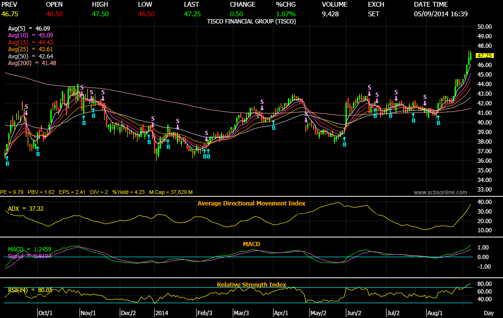Viewport: 503px width, 318px height.
Task: Select the CHANGE value 0.50
Action: 237,14
